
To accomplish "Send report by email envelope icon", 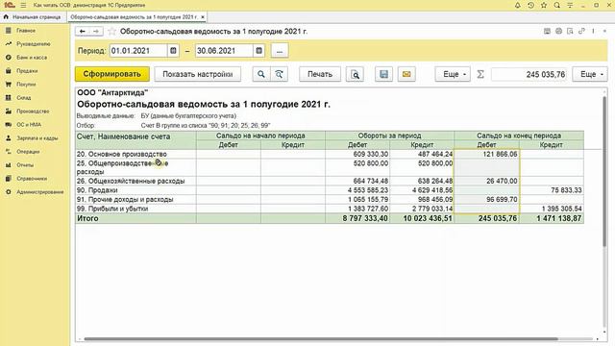I will pos(406,74).
